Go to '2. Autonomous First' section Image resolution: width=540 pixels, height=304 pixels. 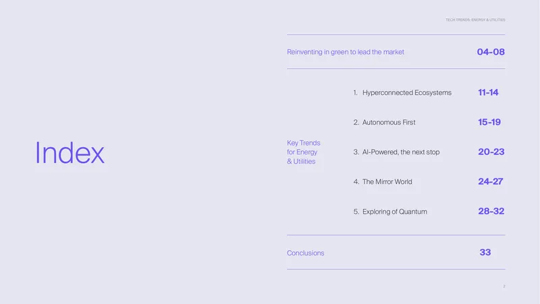pos(384,122)
